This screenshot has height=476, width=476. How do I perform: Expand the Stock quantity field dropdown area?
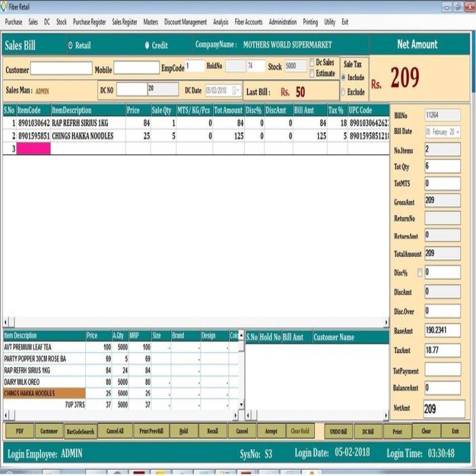[296, 66]
